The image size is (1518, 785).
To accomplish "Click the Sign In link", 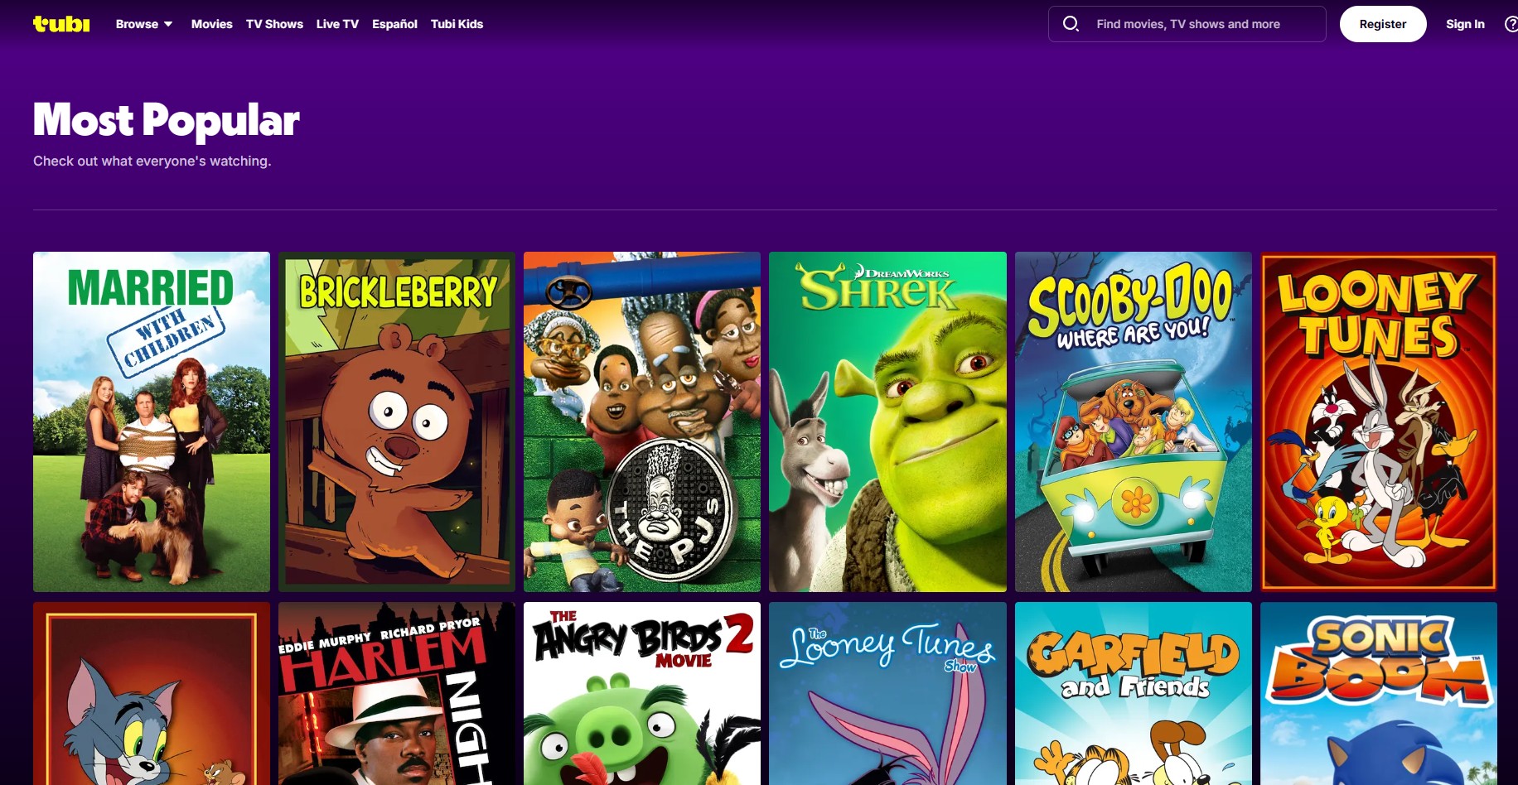I will pos(1465,24).
